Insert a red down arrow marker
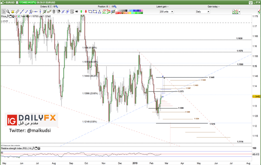Image resolution: width=261 pixels, height=165 pixels. pos(86,11)
